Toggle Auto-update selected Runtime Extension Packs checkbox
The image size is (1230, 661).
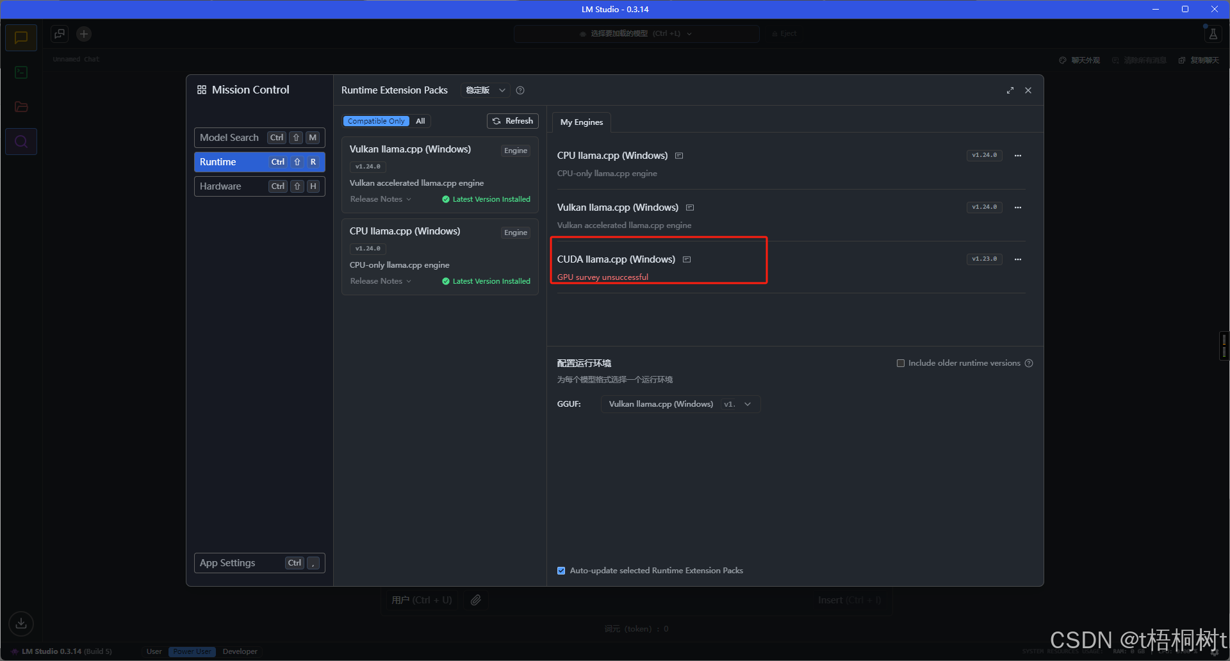(561, 571)
